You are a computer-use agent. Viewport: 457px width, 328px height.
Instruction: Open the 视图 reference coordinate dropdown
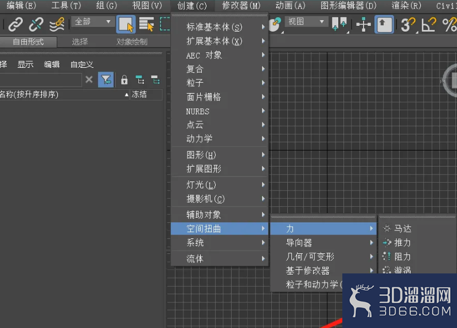coord(306,22)
